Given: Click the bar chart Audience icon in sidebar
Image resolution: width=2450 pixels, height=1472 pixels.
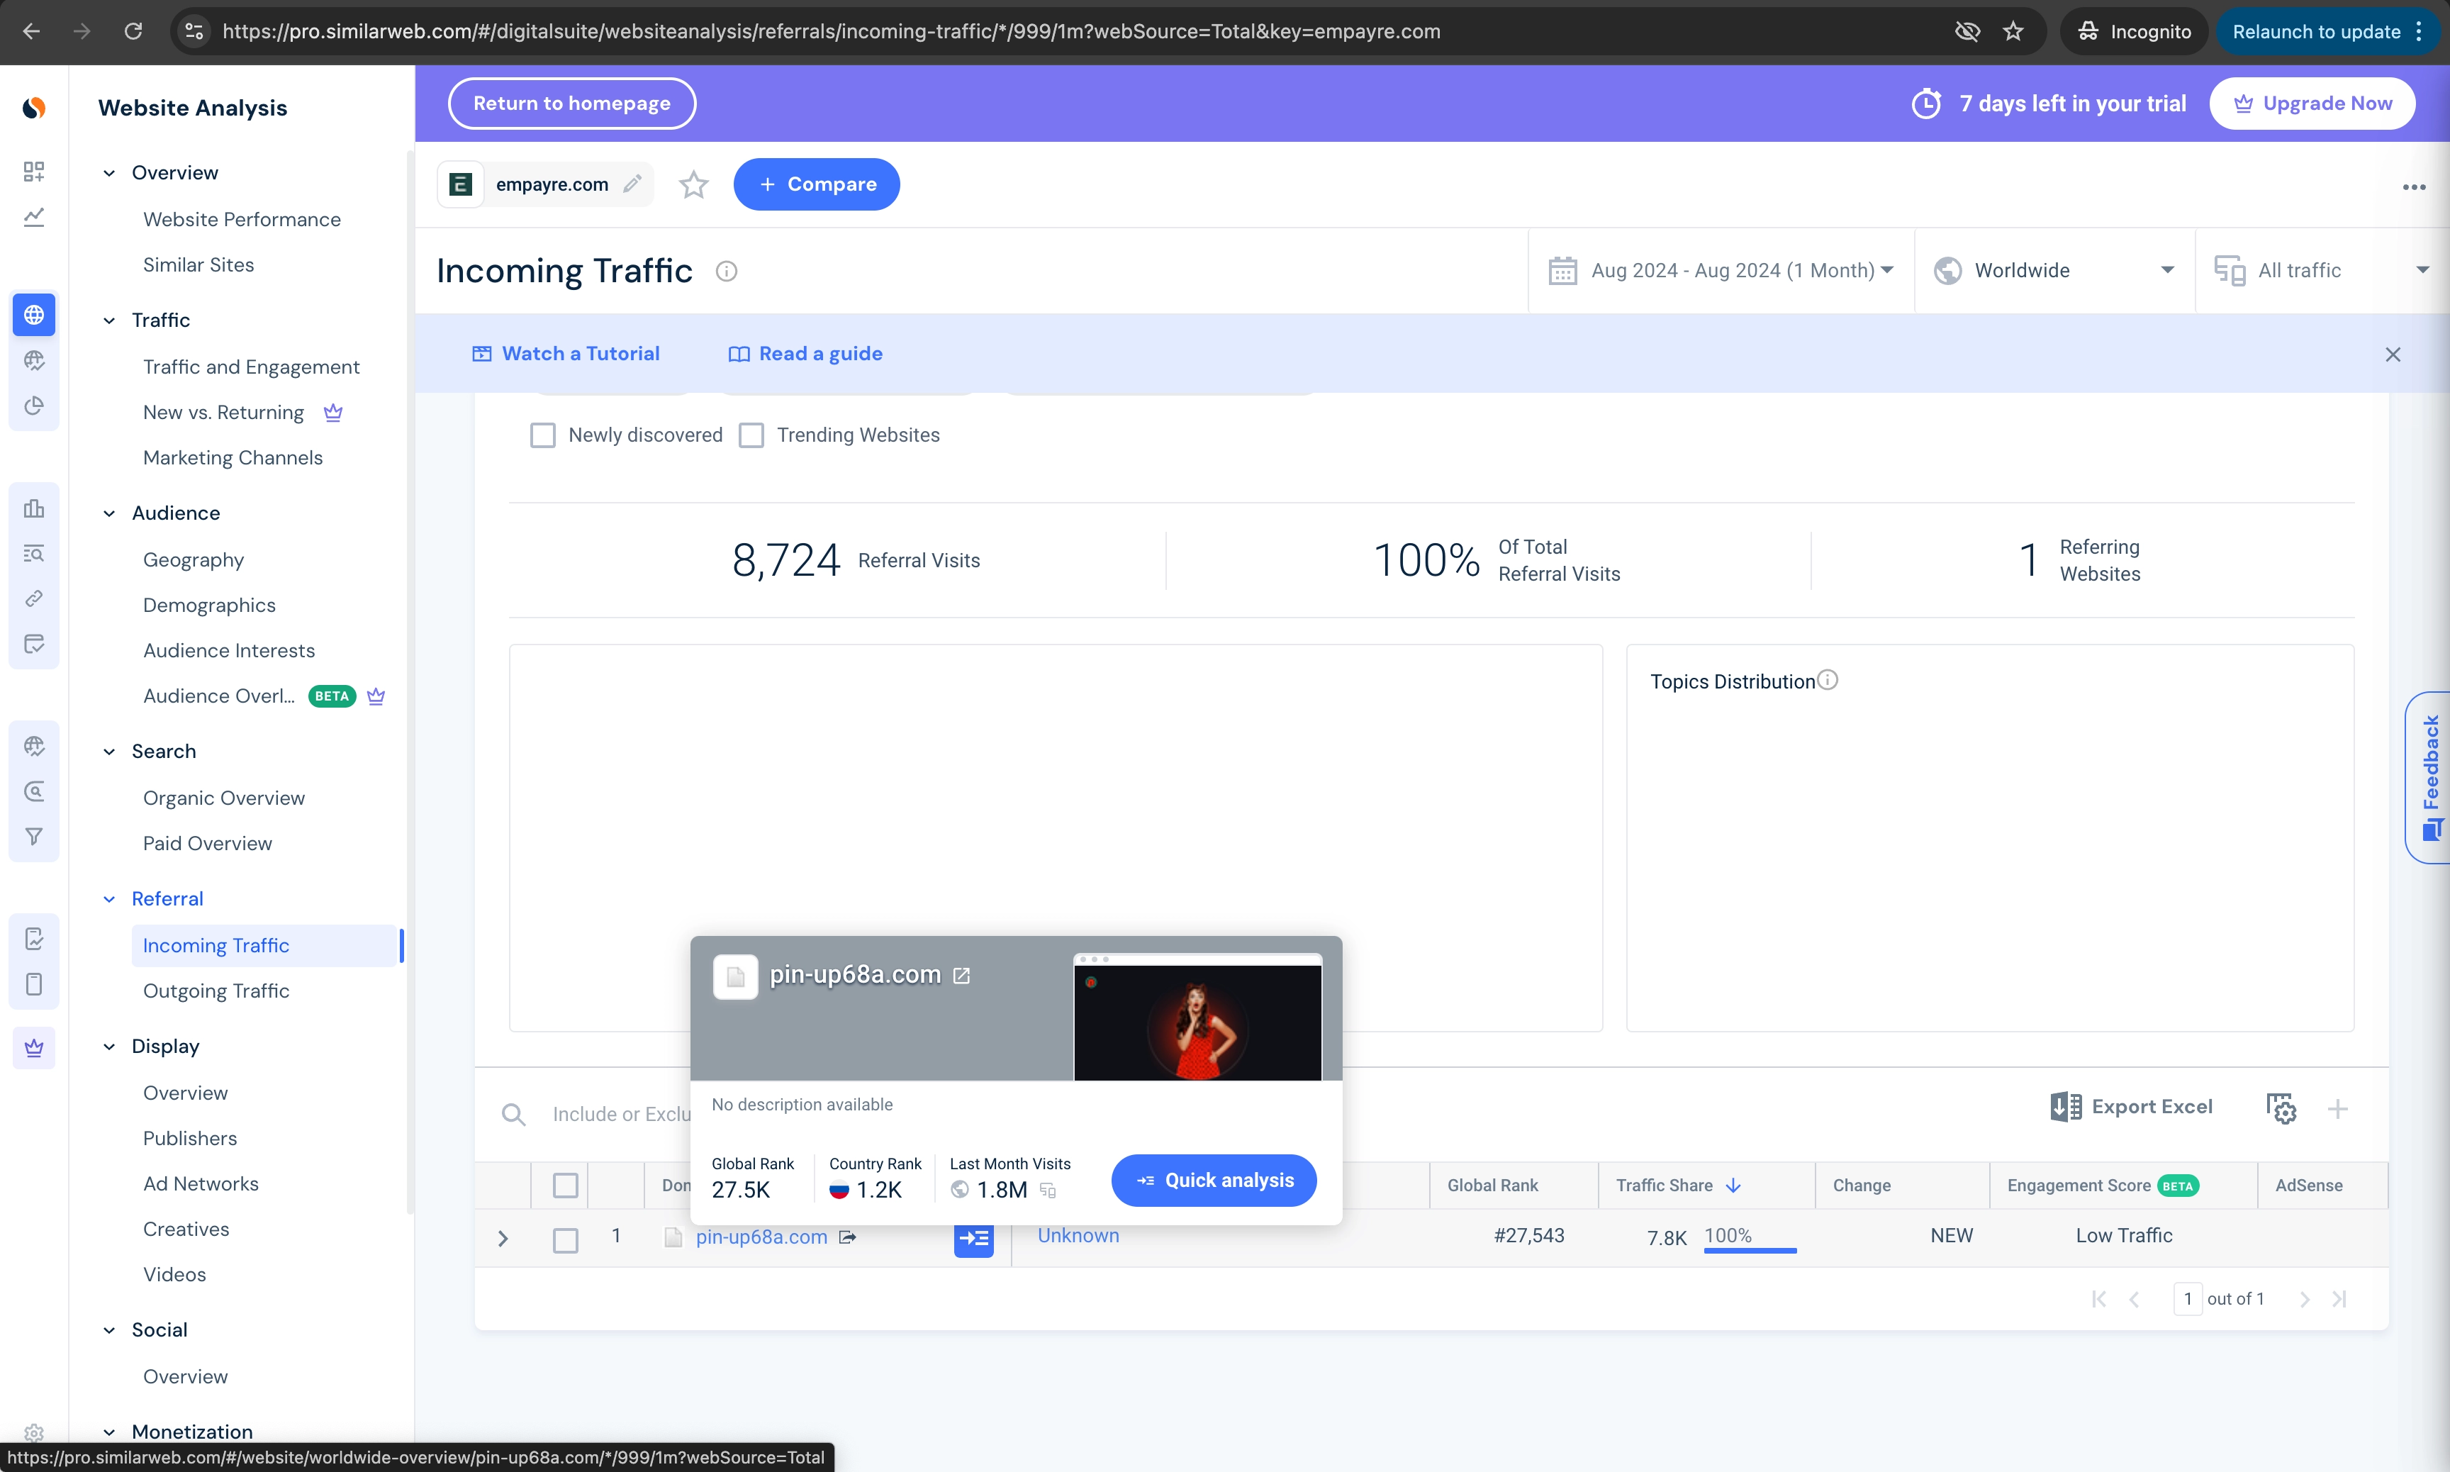Looking at the screenshot, I should point(34,508).
